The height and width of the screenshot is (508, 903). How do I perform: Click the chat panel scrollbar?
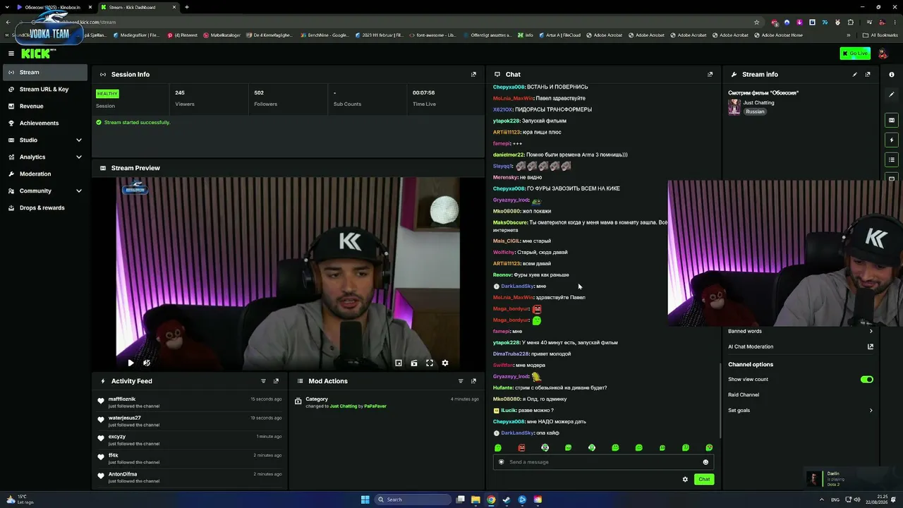[x=719, y=399]
